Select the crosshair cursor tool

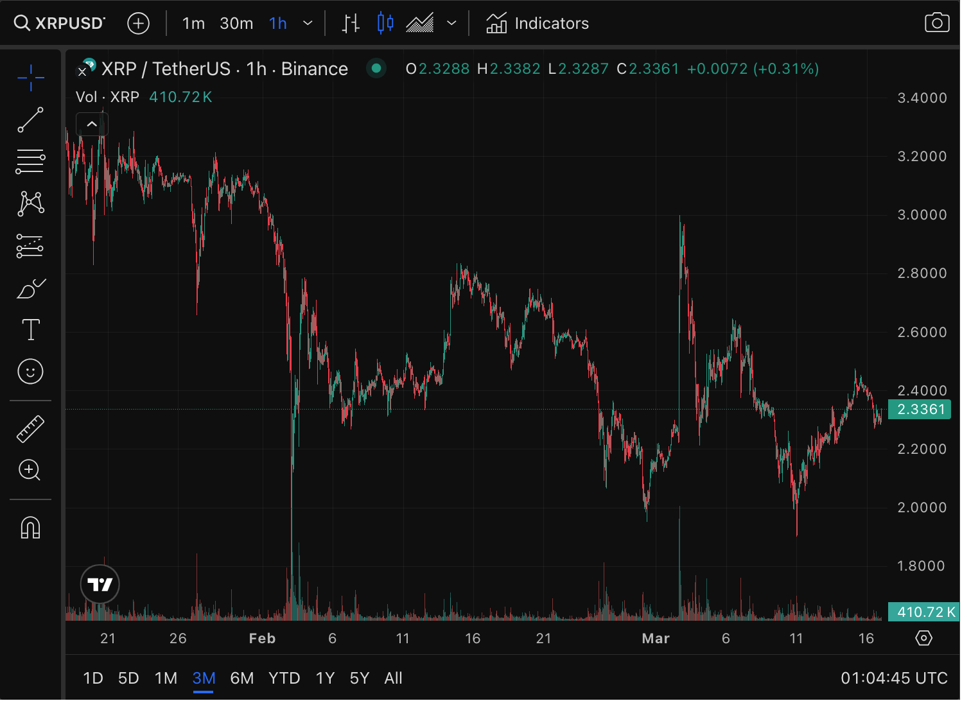click(x=30, y=77)
